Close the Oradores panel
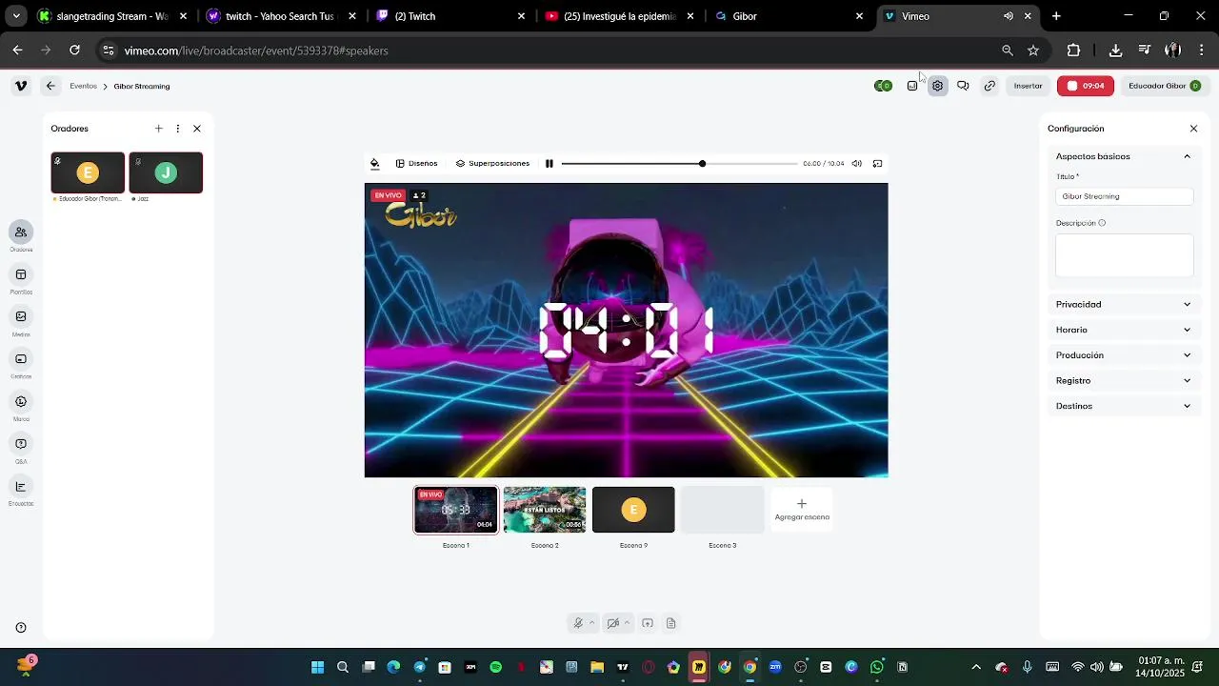Viewport: 1219px width, 686px height. [197, 129]
